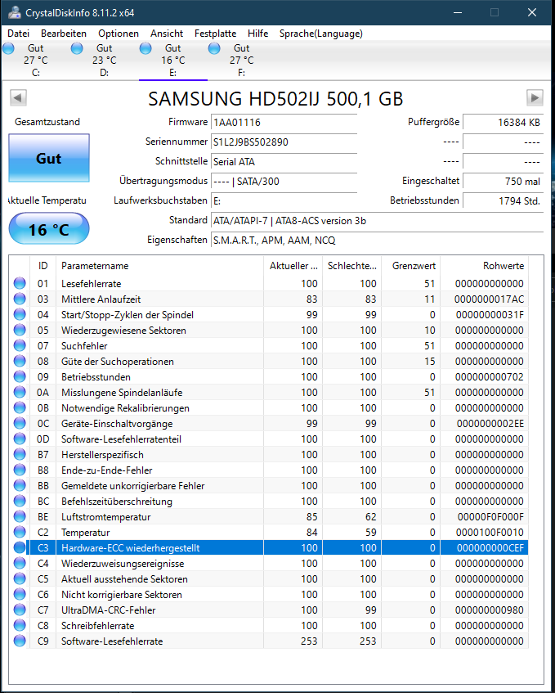Open the Festplatte menu

215,34
